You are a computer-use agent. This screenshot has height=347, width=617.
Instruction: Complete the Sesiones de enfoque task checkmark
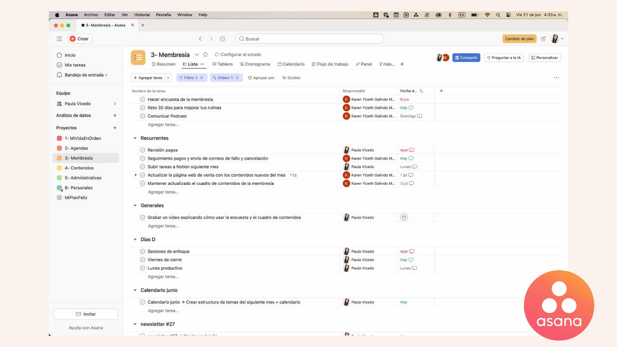[x=142, y=252]
